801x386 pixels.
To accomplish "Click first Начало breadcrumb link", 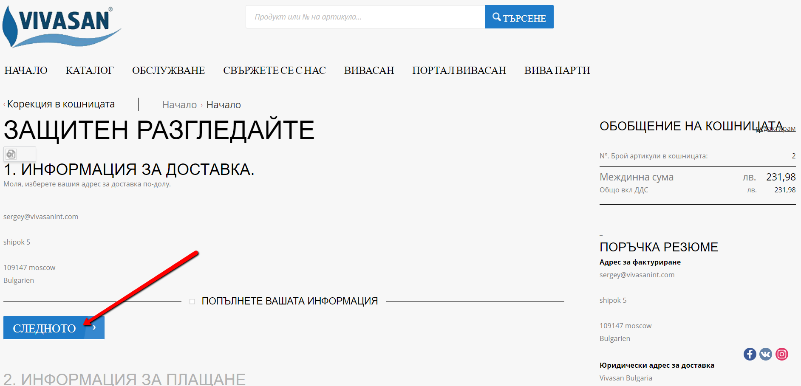I will click(179, 105).
